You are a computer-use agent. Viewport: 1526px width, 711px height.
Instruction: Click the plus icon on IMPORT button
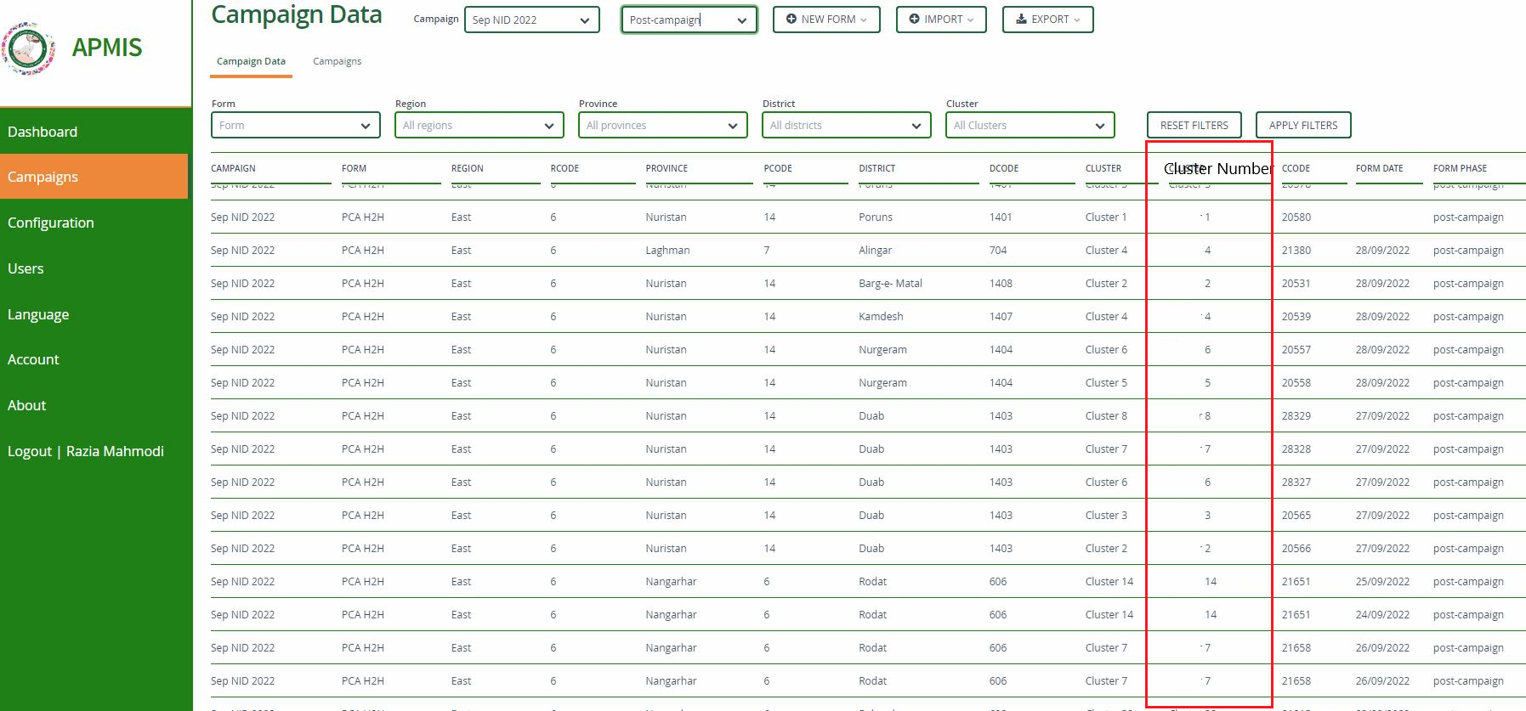914,19
